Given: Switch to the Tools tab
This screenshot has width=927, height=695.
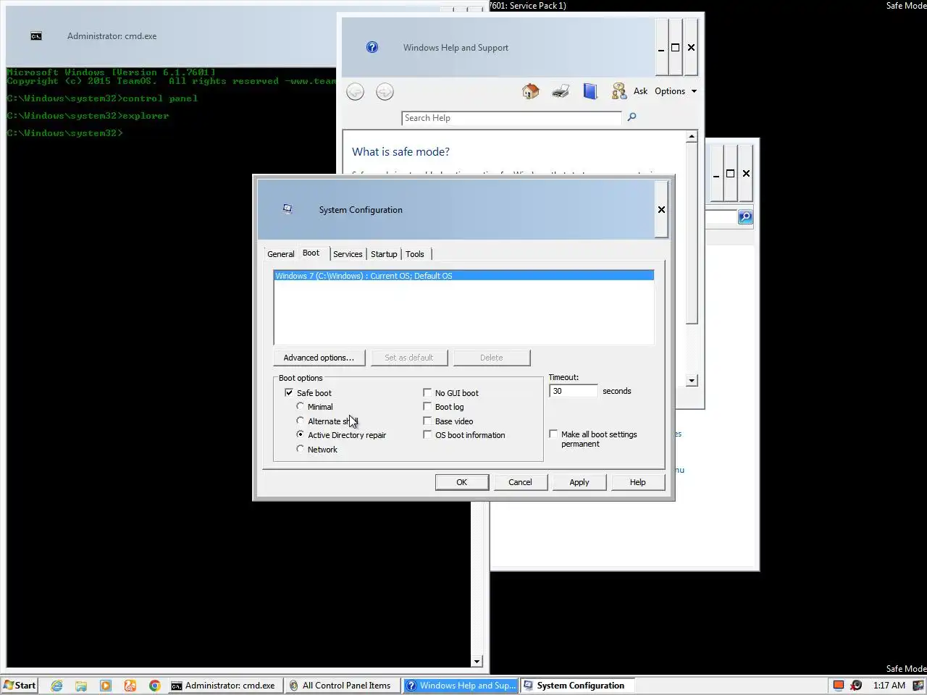Looking at the screenshot, I should point(415,254).
